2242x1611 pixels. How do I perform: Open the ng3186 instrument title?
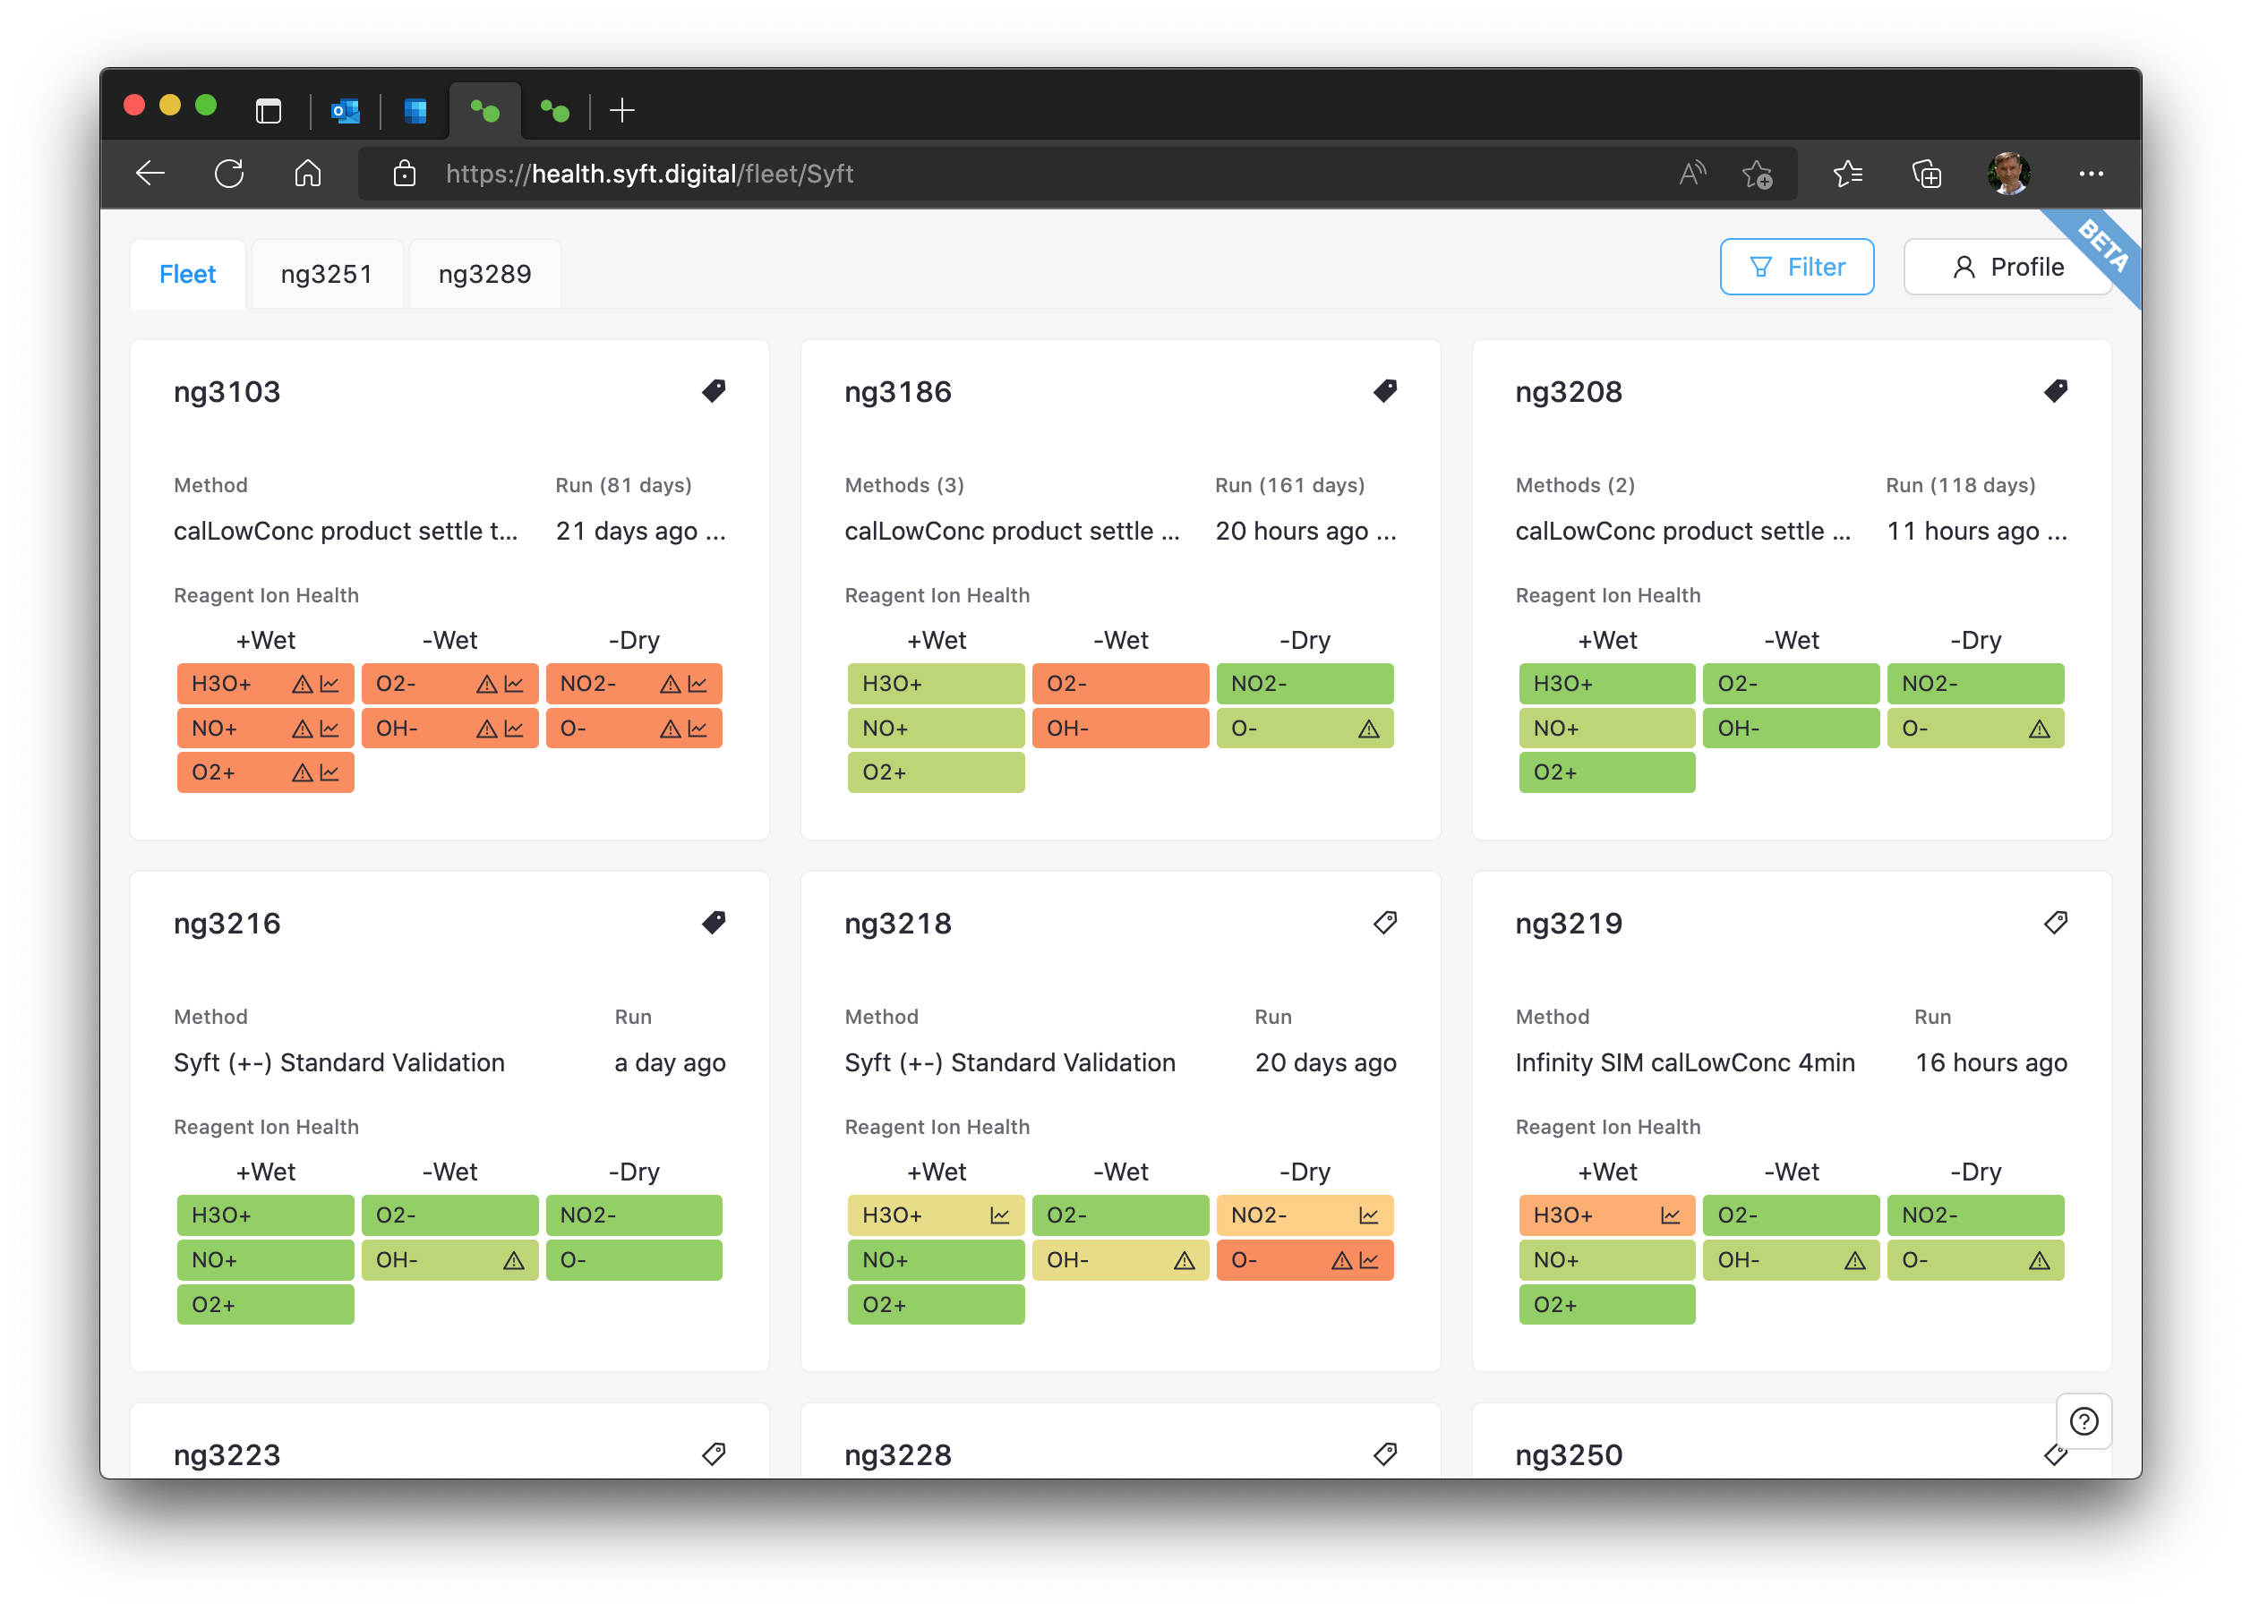897,392
